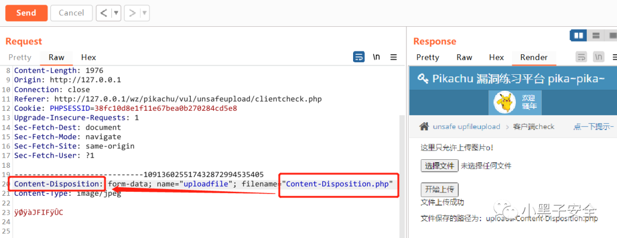This screenshot has width=617, height=238.
Task: Click the Sec-Fetch-Mode: navigate line
Action: [x=67, y=136]
